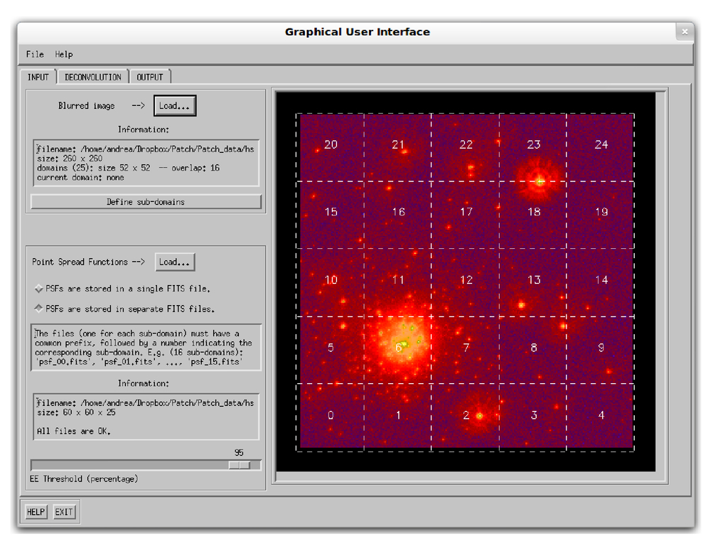Click the EE Threshold slider handle
Screen dimensions: 708x539
(x=240, y=465)
